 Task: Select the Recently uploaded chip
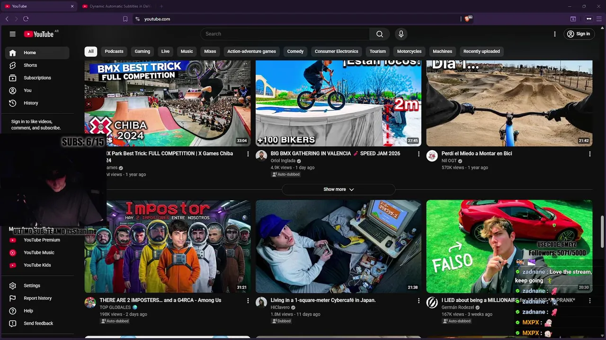pos(481,51)
